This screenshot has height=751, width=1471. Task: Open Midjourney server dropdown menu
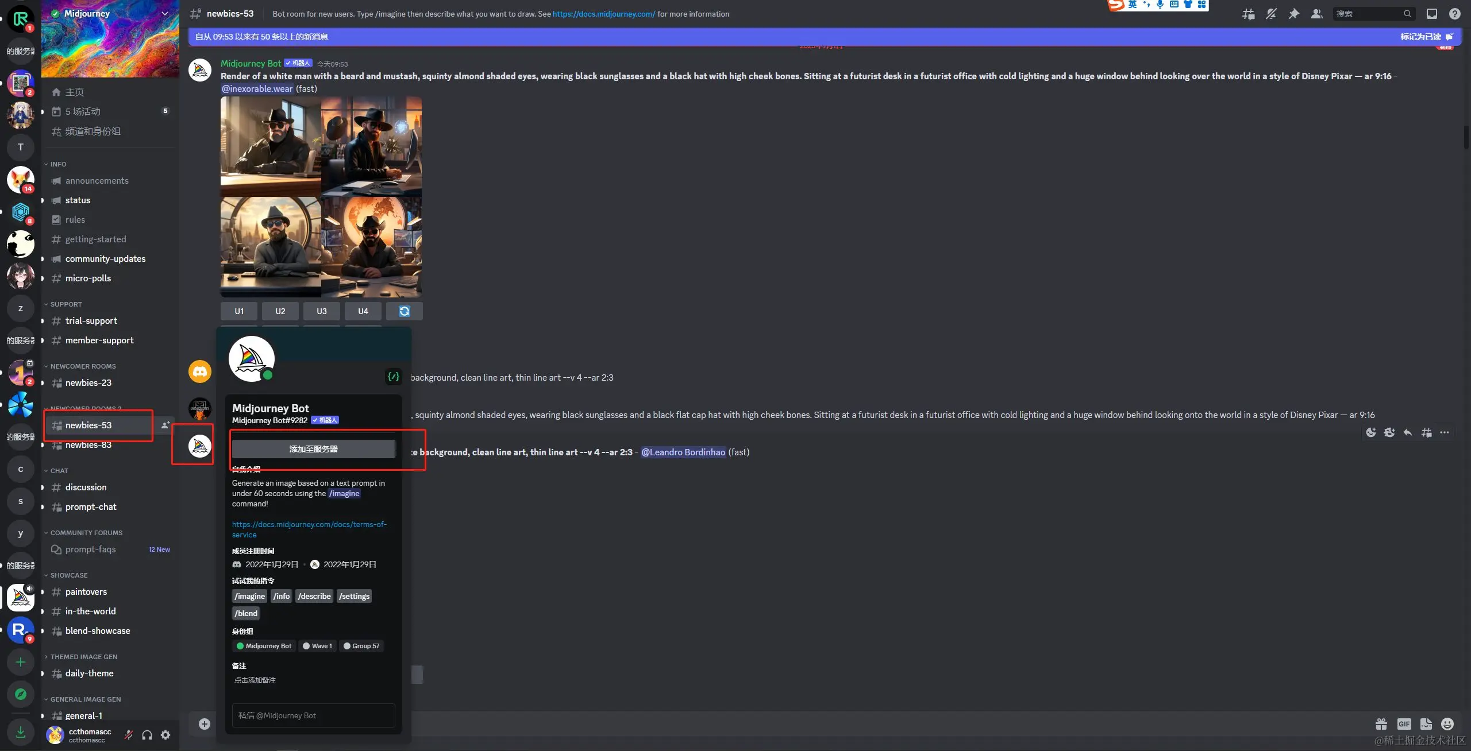165,13
